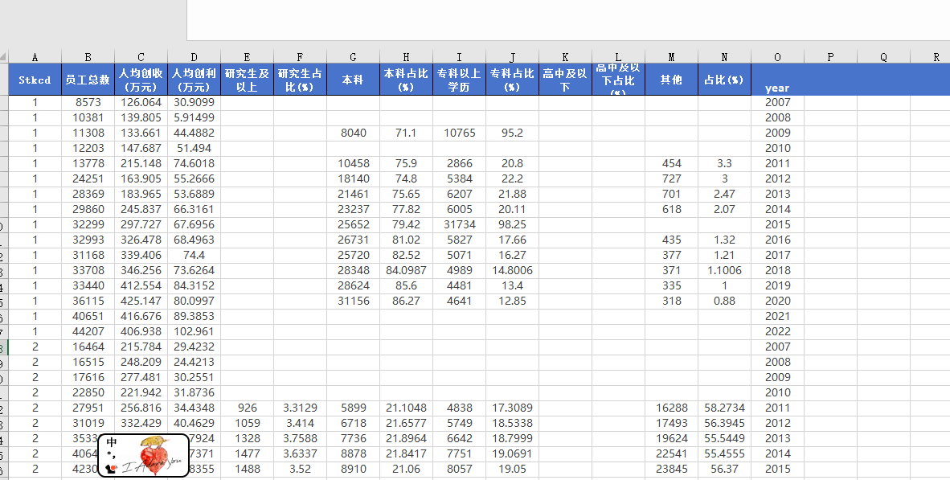Viewport: 950px width, 480px height.
Task: Select the cell with value 10765
Action: coord(459,133)
